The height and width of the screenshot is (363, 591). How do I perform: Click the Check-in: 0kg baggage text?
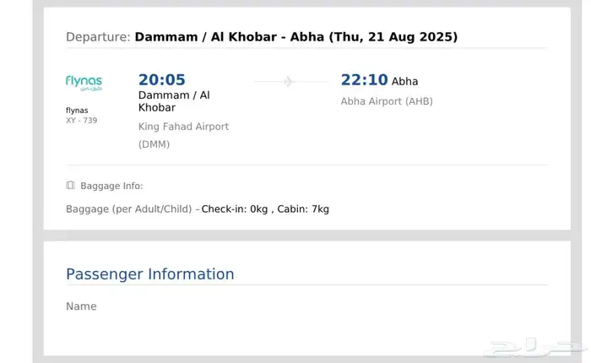pyautogui.click(x=235, y=209)
